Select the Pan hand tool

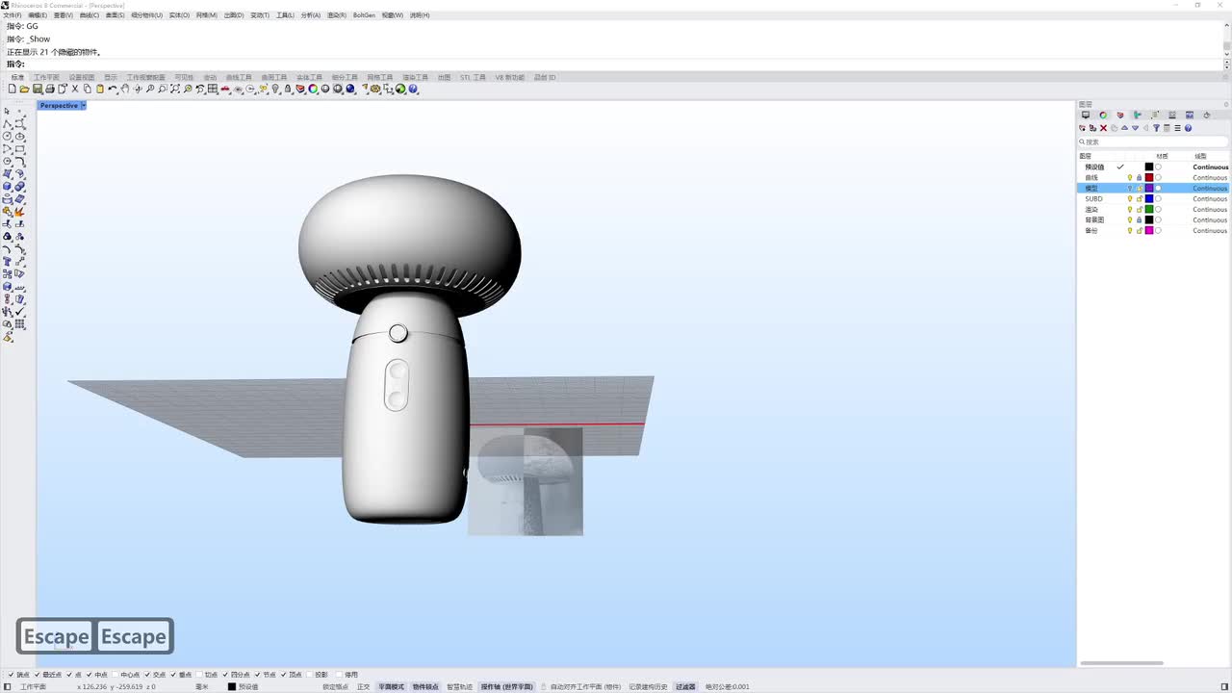pos(125,89)
